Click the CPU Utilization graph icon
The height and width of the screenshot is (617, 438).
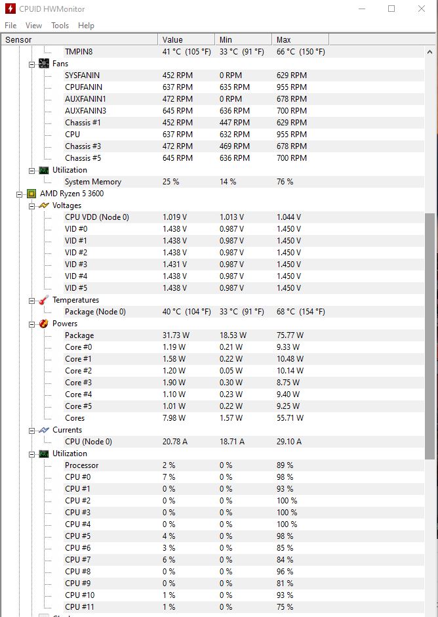tap(44, 454)
